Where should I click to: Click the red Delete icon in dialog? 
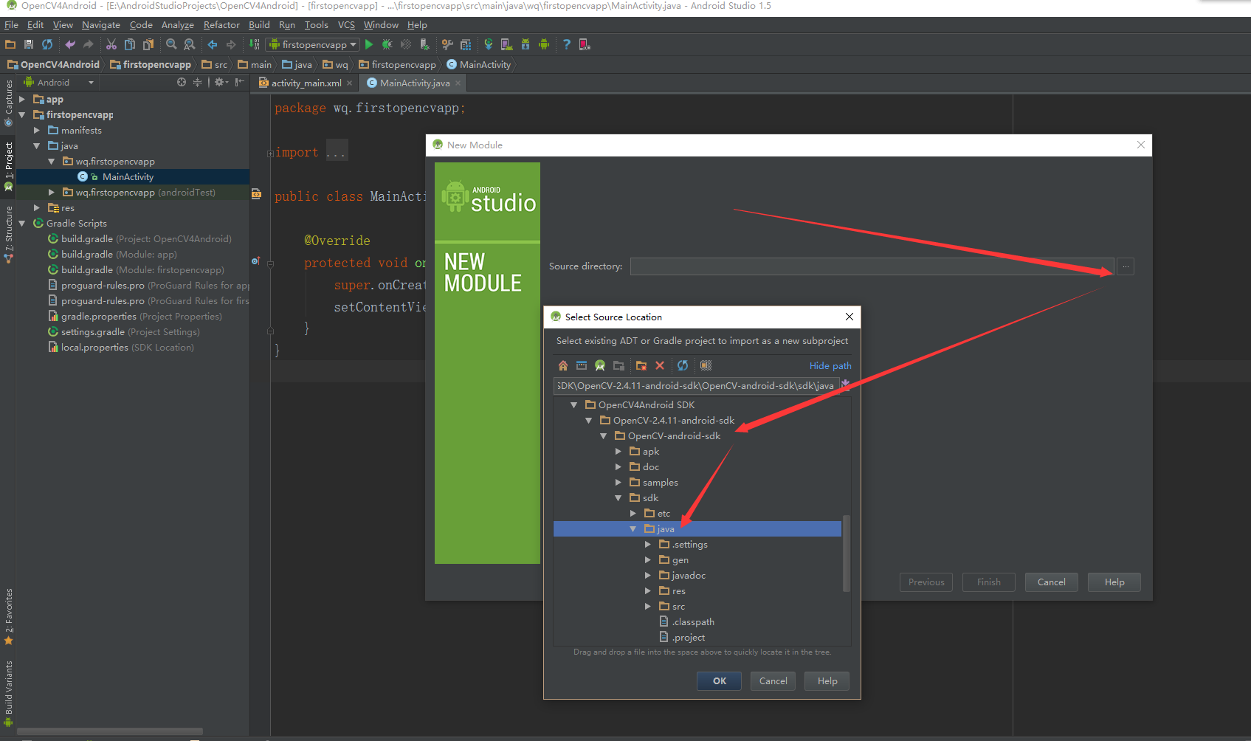coord(660,365)
